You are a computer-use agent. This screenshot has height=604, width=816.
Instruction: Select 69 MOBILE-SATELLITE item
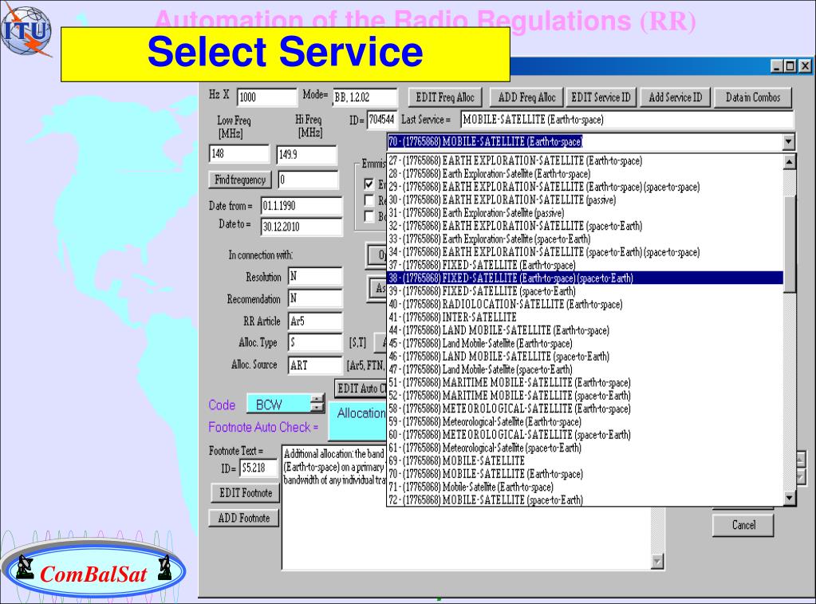[x=585, y=461]
